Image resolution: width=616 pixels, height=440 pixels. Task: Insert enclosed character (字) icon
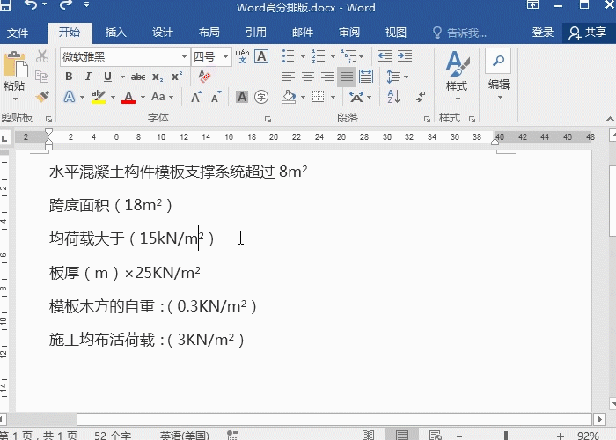click(x=261, y=97)
